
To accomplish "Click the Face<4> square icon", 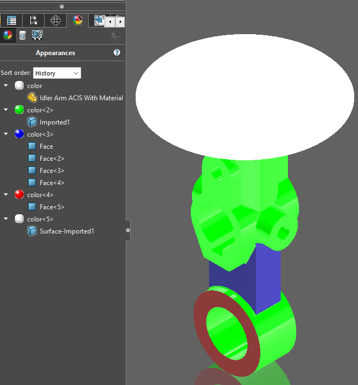I will click(32, 183).
